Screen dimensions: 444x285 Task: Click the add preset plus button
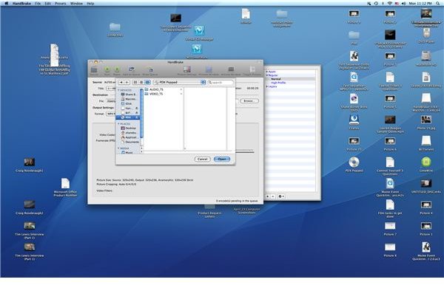point(268,196)
